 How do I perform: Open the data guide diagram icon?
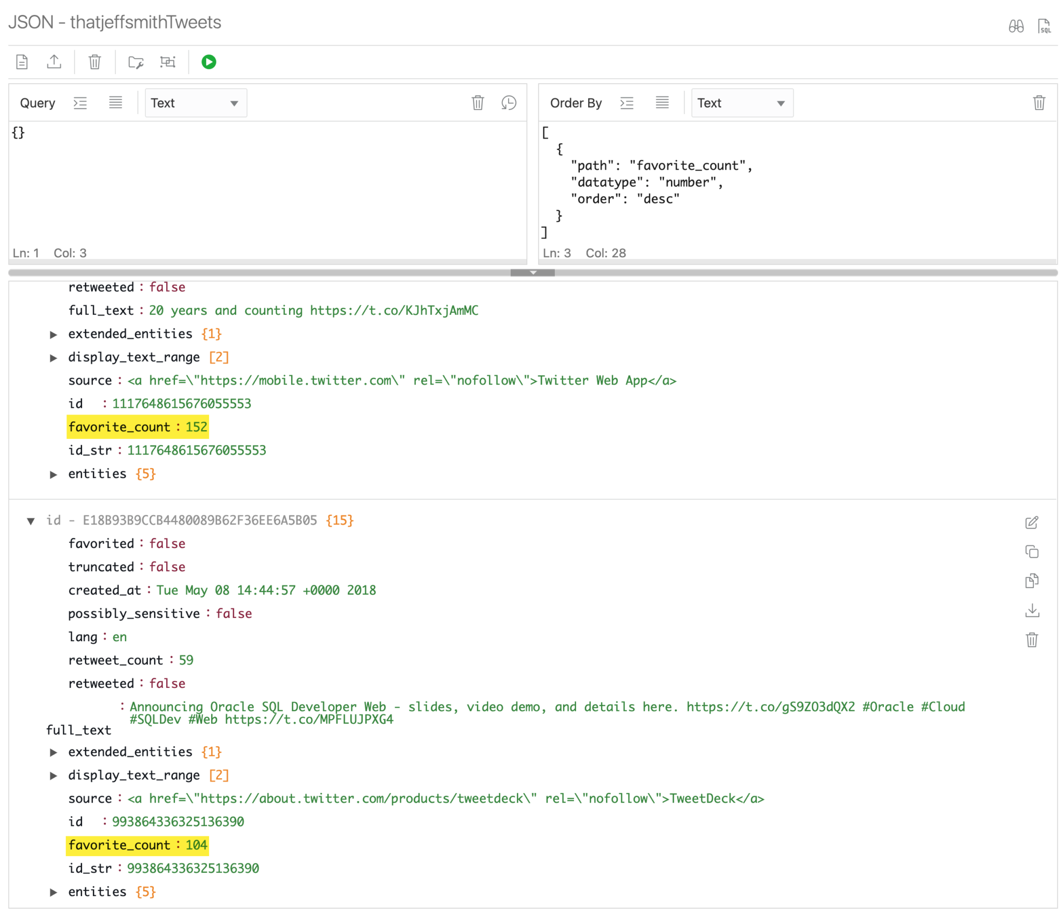pos(167,62)
